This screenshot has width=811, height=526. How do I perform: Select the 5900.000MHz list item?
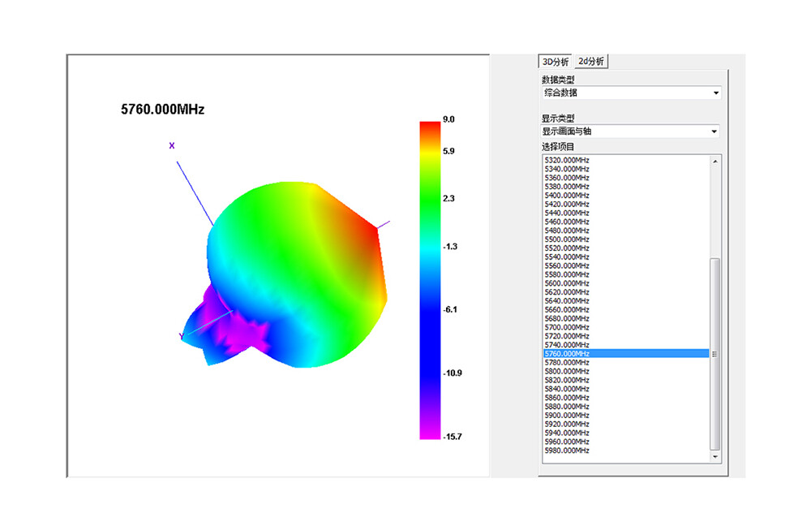[x=567, y=415]
